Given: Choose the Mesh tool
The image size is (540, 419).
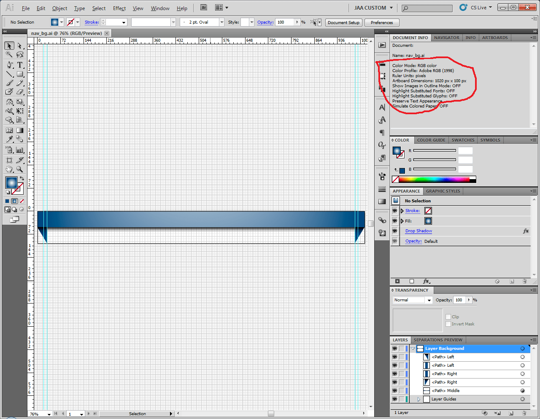Looking at the screenshot, I should [x=9, y=130].
